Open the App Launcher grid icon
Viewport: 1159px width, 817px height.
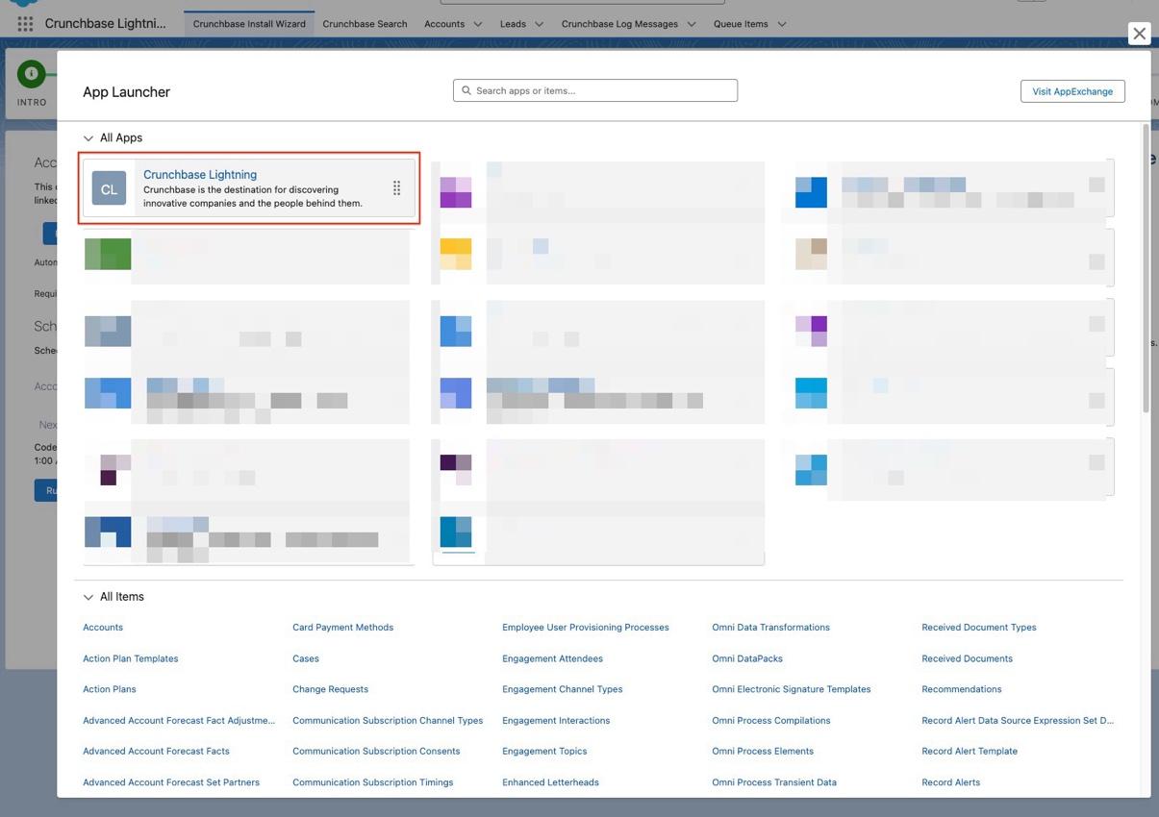[x=25, y=23]
